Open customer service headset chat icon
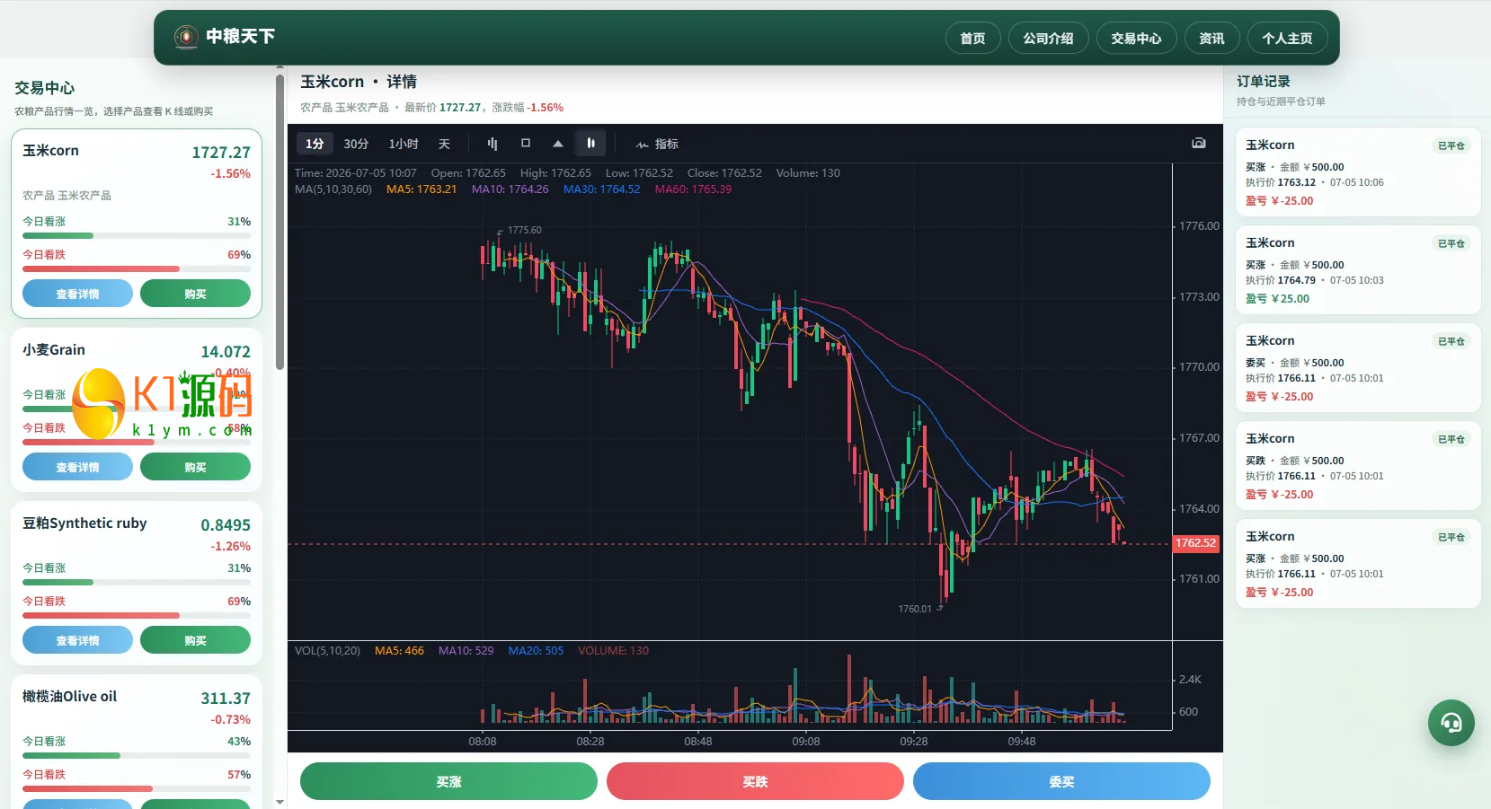 [x=1451, y=723]
